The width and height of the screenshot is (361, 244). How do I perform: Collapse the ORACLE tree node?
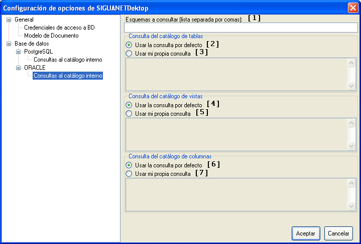(18, 68)
